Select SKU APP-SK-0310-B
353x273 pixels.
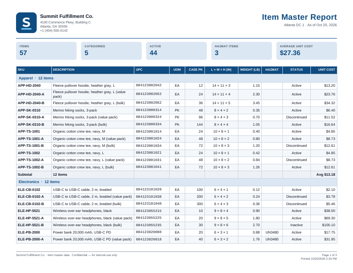(x=31, y=124)
